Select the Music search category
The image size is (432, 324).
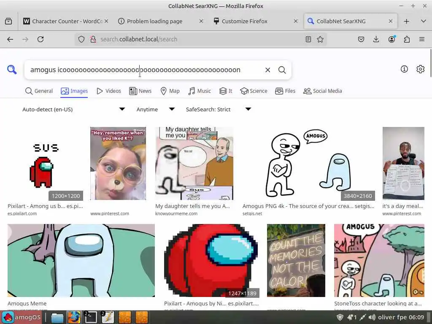pyautogui.click(x=200, y=91)
